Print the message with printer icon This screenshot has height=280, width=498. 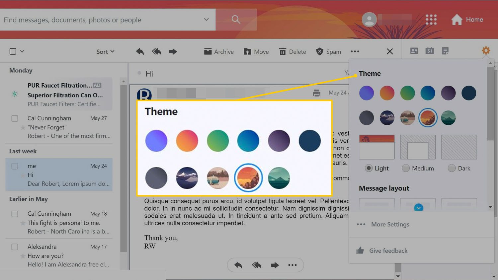click(317, 93)
